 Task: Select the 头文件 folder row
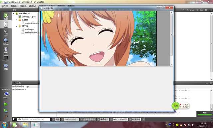click(x=25, y=20)
